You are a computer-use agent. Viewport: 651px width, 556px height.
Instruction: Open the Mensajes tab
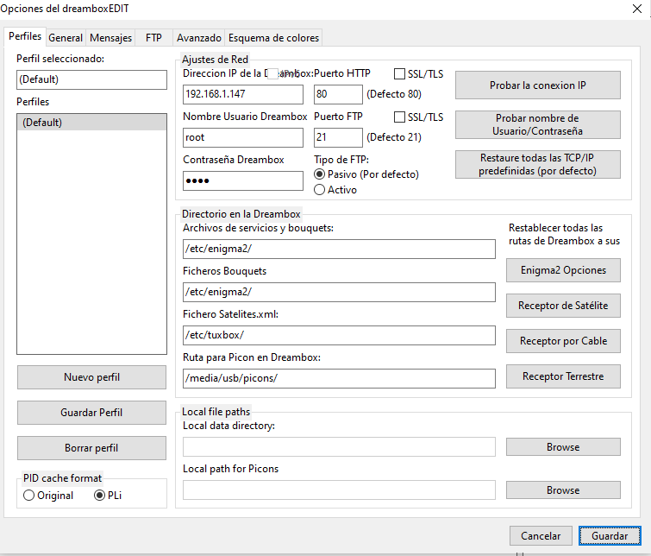tap(111, 38)
